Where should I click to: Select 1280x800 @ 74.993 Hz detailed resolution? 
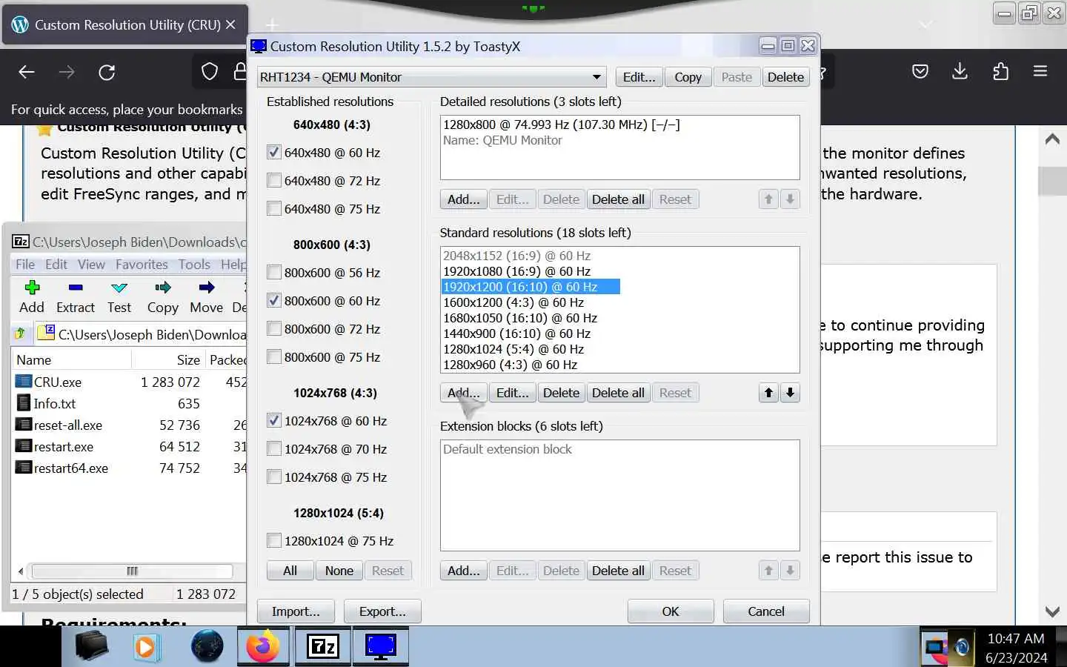561,125
